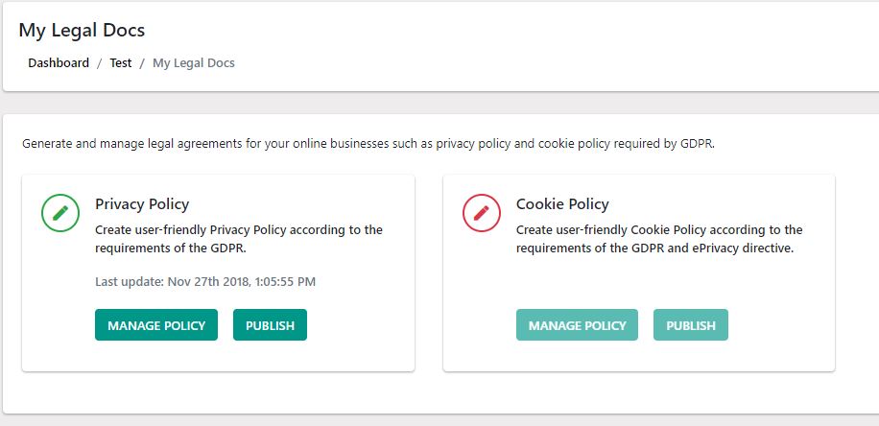Select the Cookie Policy card title

pyautogui.click(x=562, y=204)
